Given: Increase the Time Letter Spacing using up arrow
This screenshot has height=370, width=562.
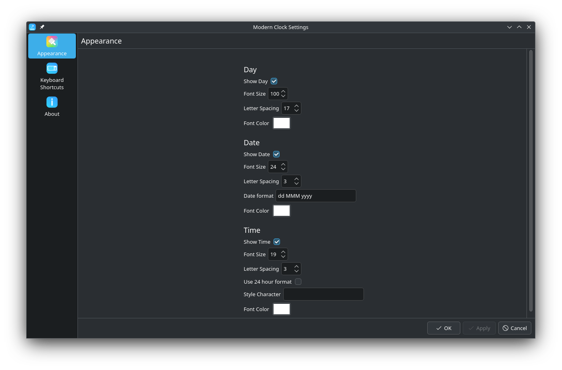Looking at the screenshot, I should pyautogui.click(x=297, y=266).
